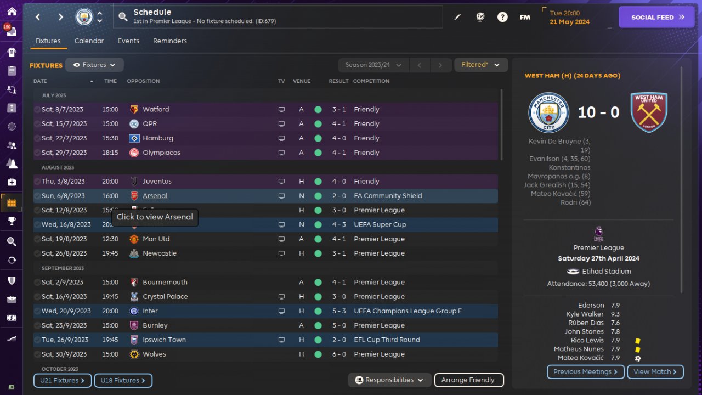Open the Squad shirt icon in sidebar
The height and width of the screenshot is (395, 702).
click(12, 53)
